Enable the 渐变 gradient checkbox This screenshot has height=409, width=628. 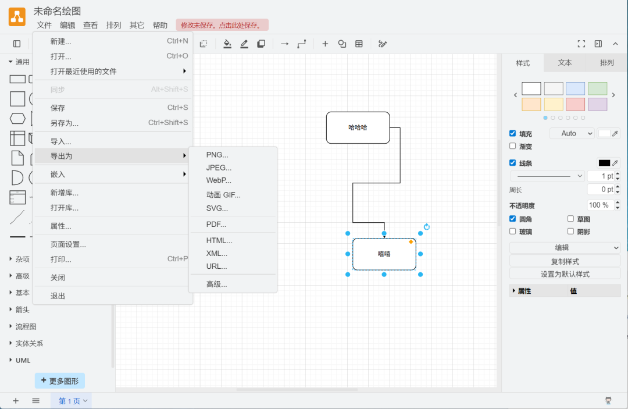click(512, 146)
